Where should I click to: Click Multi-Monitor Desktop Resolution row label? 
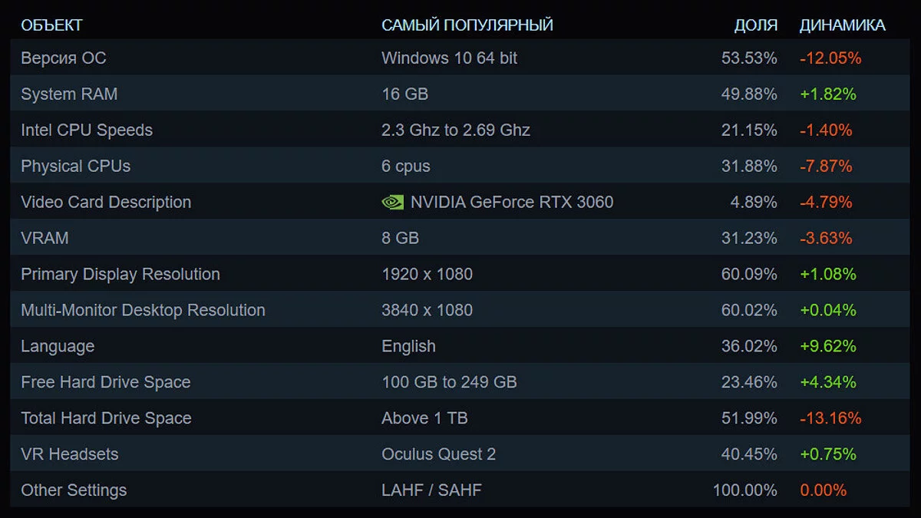tap(143, 311)
